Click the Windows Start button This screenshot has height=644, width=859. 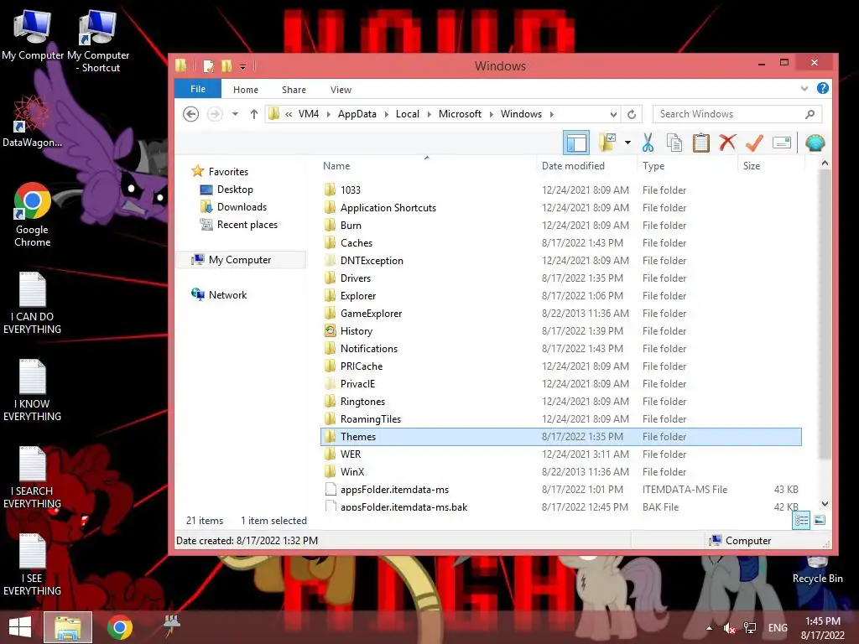20,627
